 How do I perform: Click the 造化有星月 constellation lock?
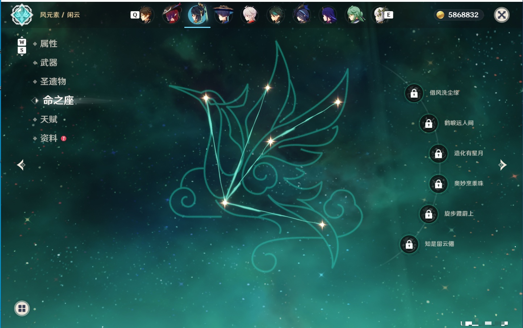pos(439,153)
